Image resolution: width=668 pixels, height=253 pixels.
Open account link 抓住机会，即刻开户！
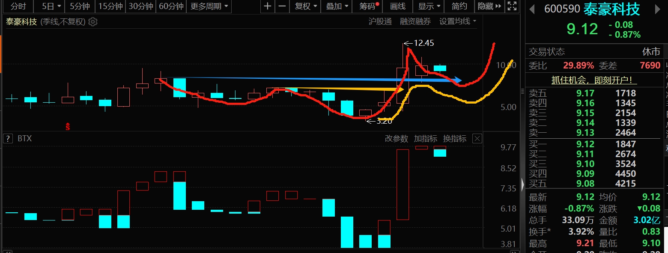click(x=594, y=80)
